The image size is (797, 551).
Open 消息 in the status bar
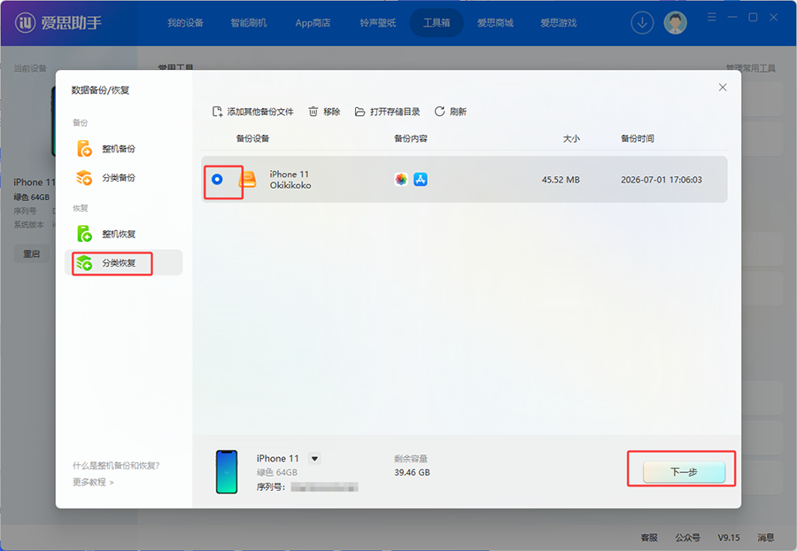point(766,538)
